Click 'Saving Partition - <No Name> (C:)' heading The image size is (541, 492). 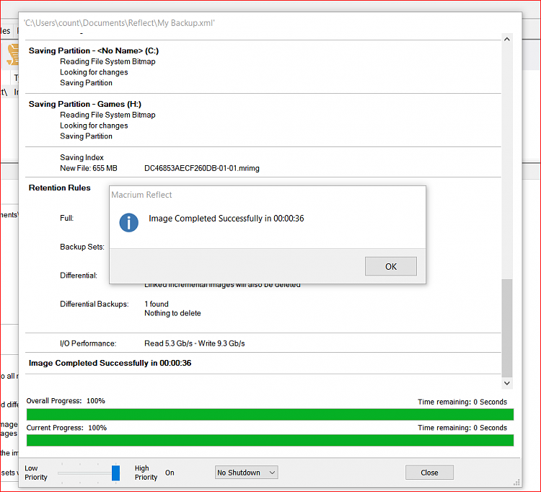click(94, 50)
